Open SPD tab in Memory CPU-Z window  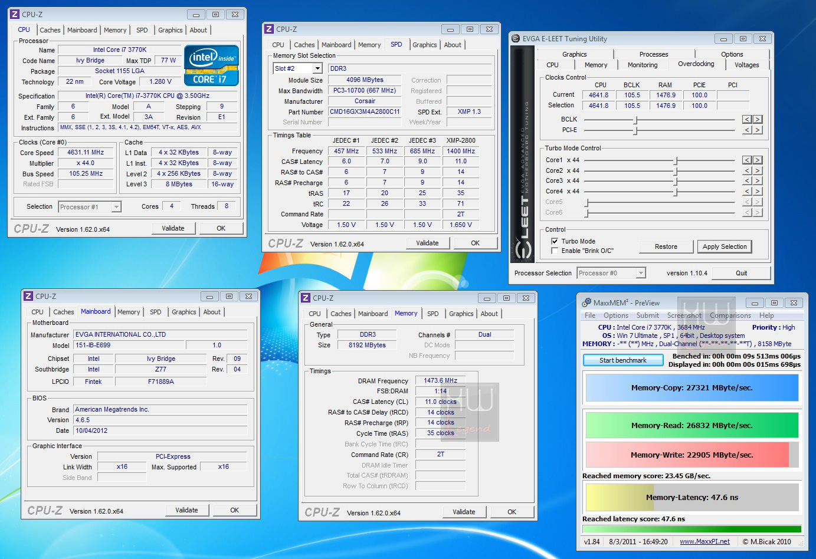tap(433, 314)
